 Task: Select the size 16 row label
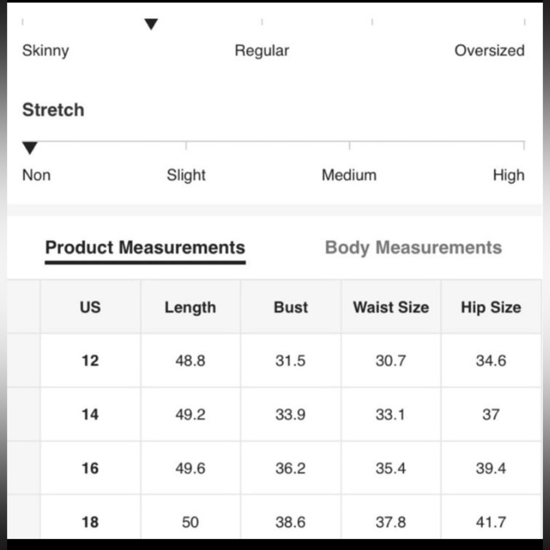pyautogui.click(x=90, y=468)
